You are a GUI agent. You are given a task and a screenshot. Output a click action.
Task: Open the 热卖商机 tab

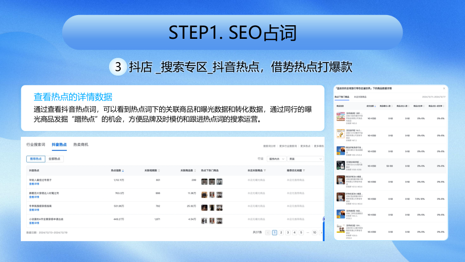81,145
